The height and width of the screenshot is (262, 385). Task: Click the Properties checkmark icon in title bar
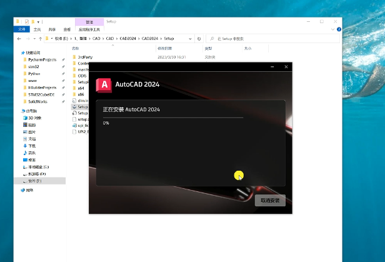[x=27, y=22]
